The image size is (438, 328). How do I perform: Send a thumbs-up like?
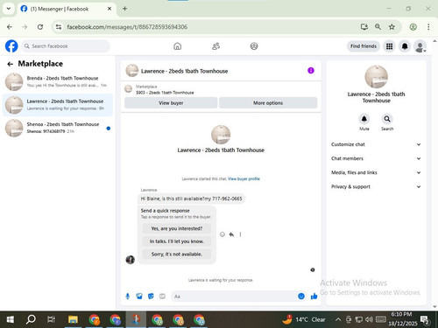314,297
